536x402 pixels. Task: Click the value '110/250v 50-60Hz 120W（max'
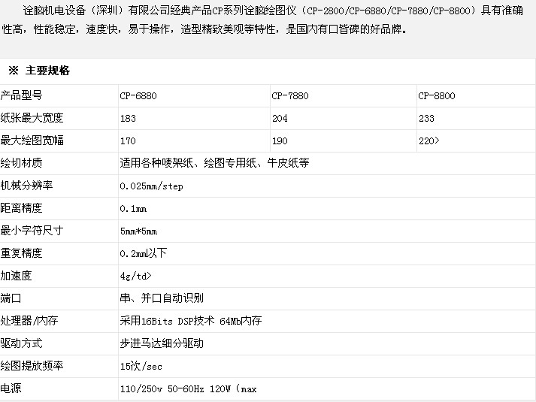(x=189, y=388)
